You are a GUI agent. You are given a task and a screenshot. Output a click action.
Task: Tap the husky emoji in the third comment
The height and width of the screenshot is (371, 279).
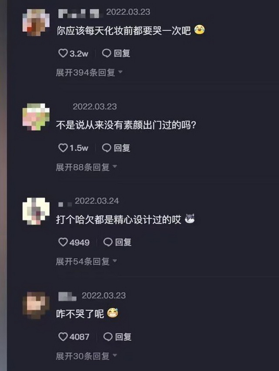pos(190,218)
